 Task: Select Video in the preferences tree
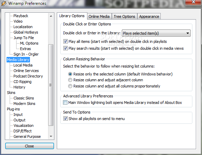[x=18, y=21]
